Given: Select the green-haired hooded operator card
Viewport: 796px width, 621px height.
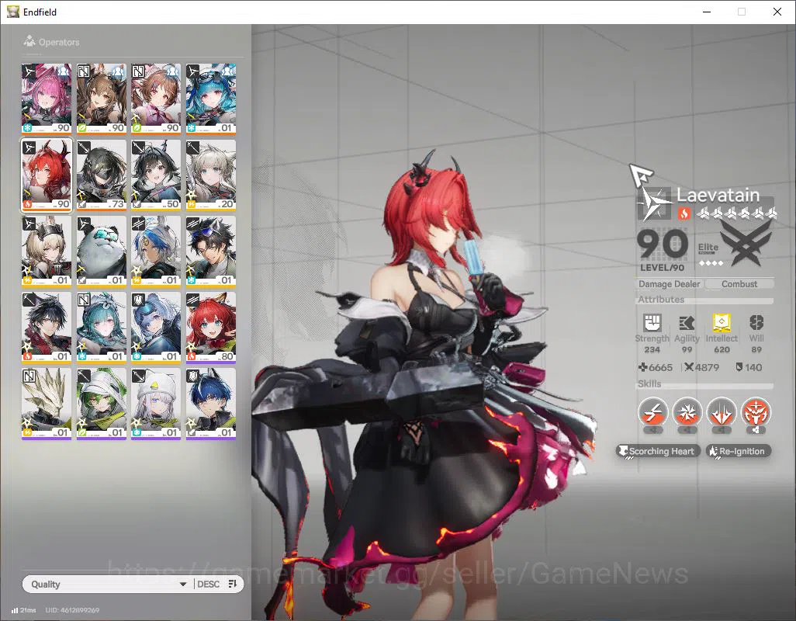Looking at the screenshot, I should tap(102, 403).
